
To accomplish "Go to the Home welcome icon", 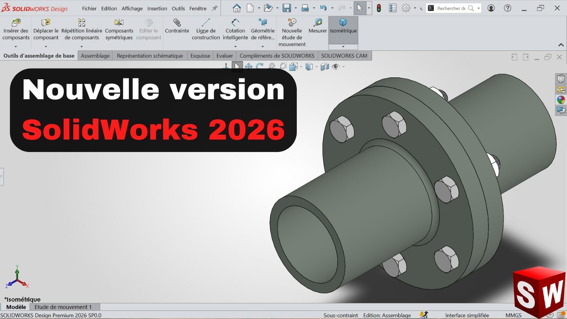I will [x=237, y=8].
